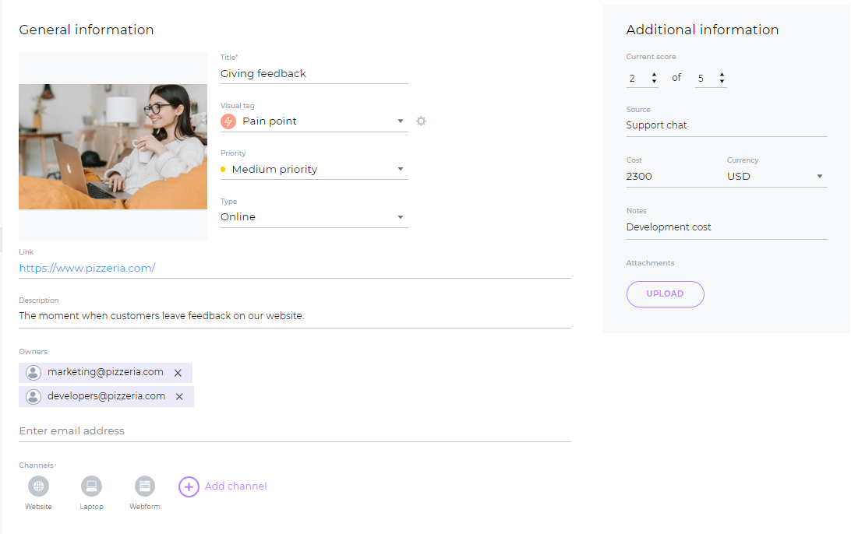Select the Website channel icon
Viewport: 851px width, 534px height.
pos(38,487)
